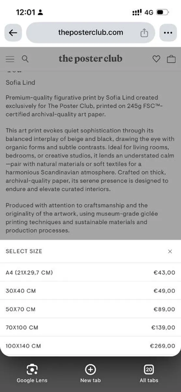Tap the share icon in address bar

point(144,33)
